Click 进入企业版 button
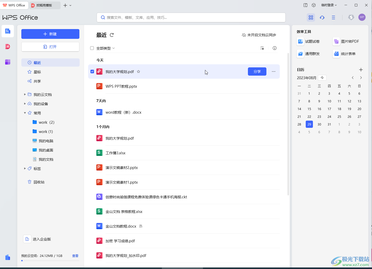 click(38, 239)
